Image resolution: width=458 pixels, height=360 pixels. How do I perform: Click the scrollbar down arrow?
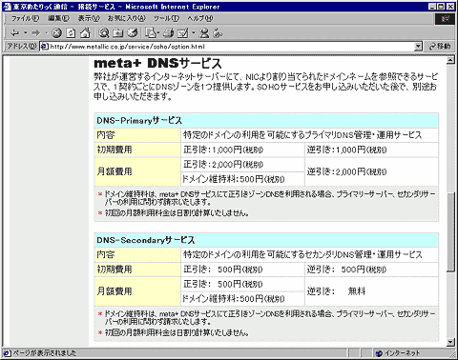450,342
